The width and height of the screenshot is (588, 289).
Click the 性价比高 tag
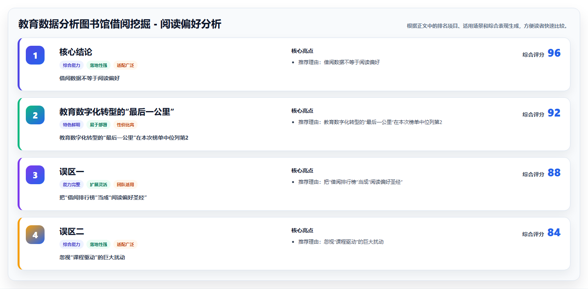[125, 125]
